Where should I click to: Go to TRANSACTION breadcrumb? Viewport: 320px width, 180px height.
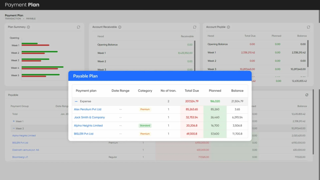[x=13, y=18]
